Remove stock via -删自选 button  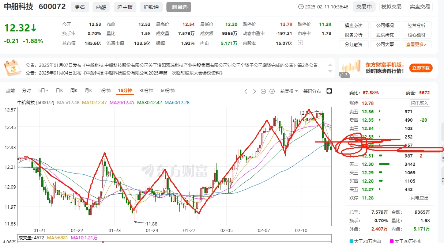pos(178,7)
